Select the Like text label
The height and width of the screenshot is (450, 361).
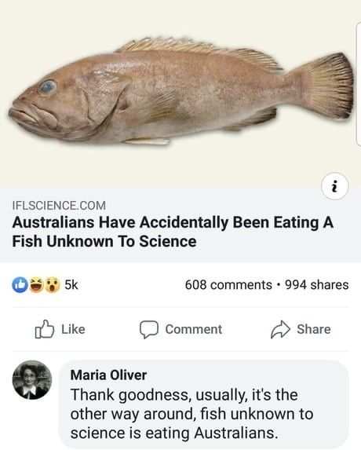click(73, 329)
